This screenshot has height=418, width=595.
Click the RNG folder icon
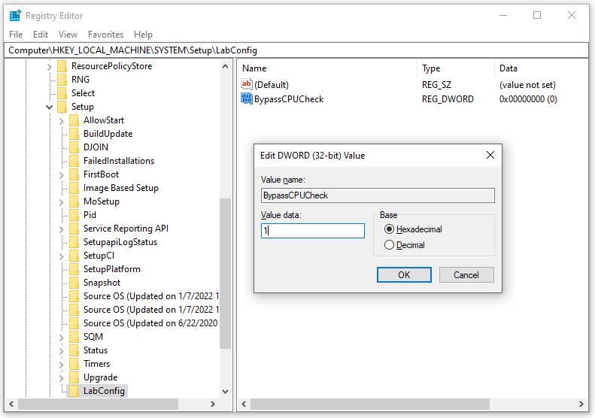(62, 80)
